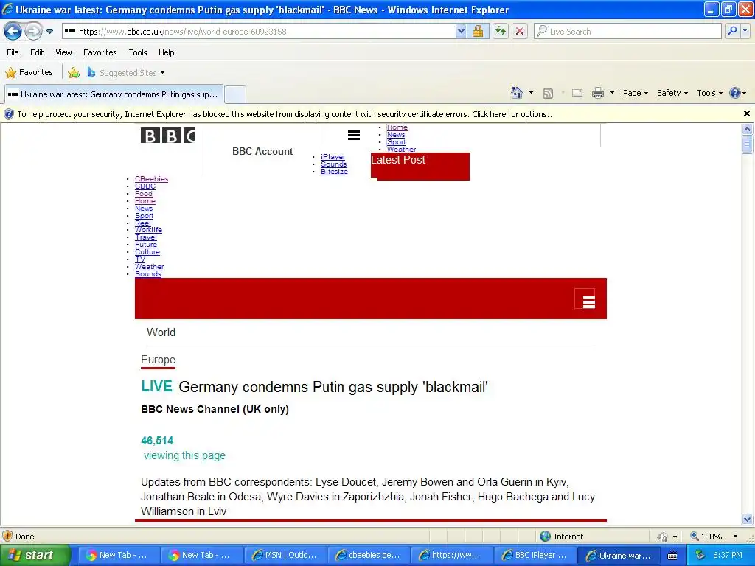755x566 pixels.
Task: Open the Favorites menu
Action: [100, 52]
